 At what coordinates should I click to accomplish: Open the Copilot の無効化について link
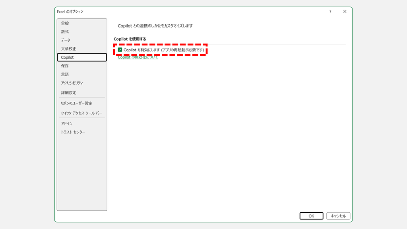pos(138,57)
